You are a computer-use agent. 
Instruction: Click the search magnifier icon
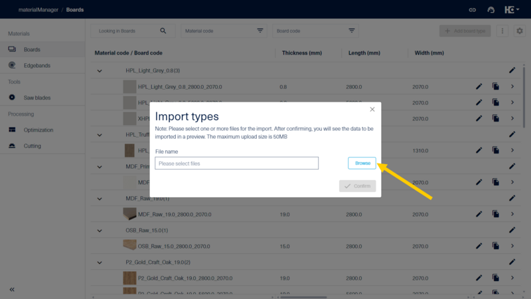point(163,31)
